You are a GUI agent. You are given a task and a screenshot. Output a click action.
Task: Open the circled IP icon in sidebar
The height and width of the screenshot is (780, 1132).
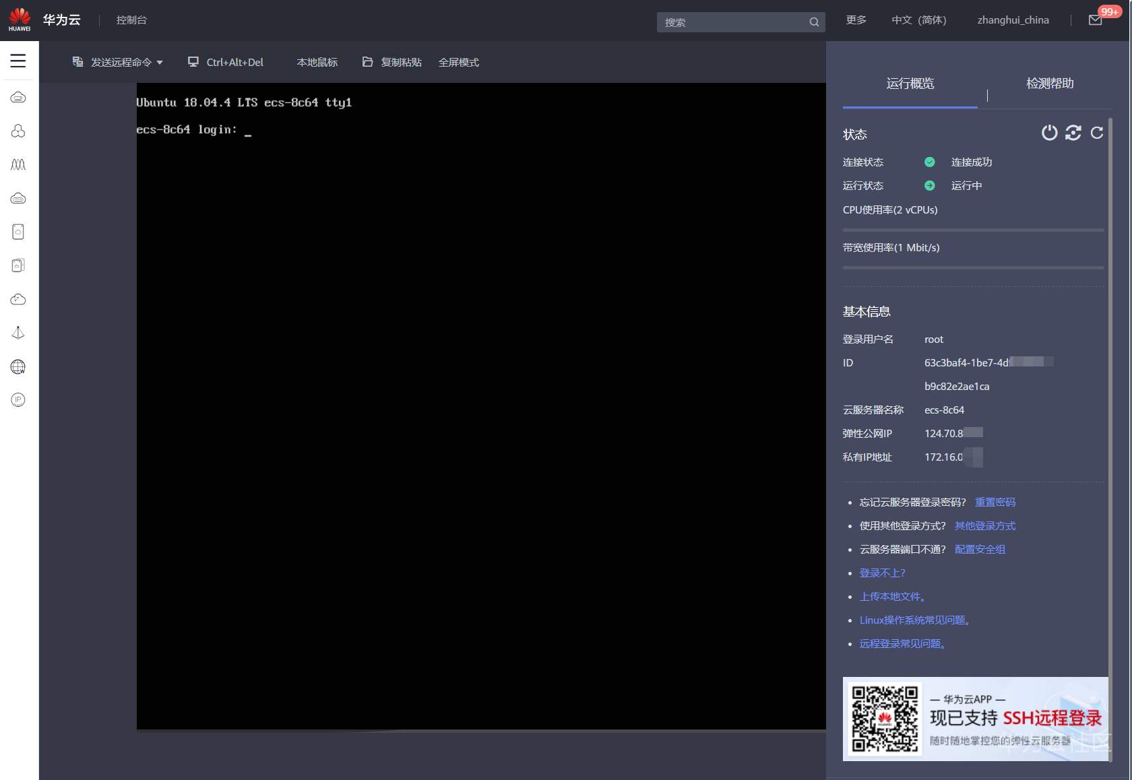(18, 400)
